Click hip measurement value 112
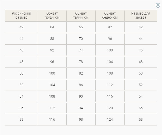 [x=110, y=85]
